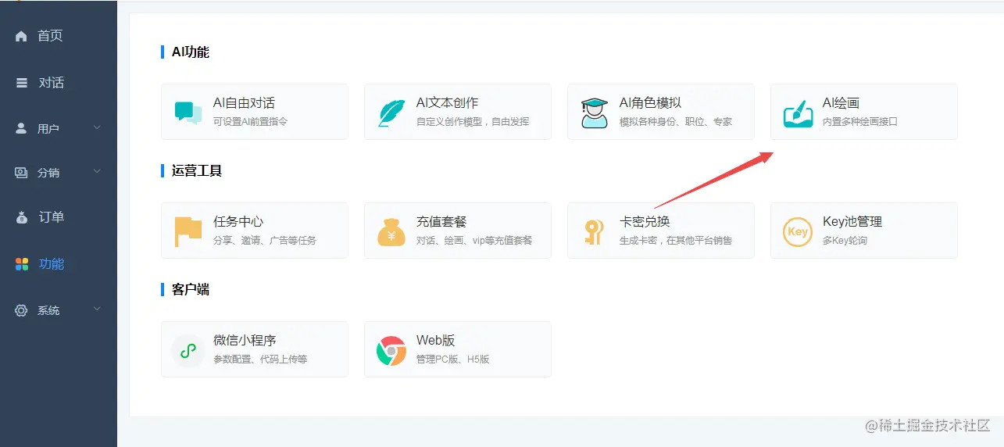
Task: Open the AI绘画 card title
Action: coord(841,103)
